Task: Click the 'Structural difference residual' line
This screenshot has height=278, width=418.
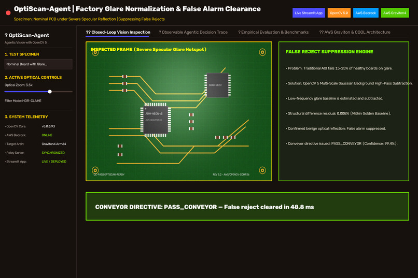Action: (x=338, y=113)
